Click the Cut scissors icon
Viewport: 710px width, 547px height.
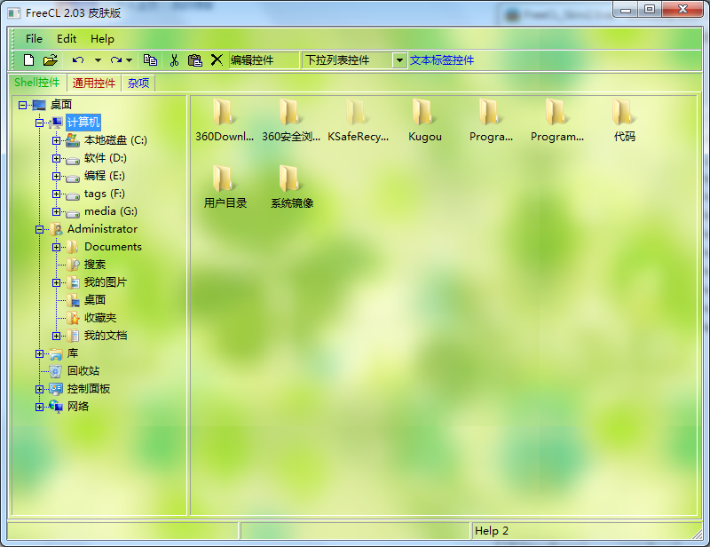pyautogui.click(x=174, y=59)
